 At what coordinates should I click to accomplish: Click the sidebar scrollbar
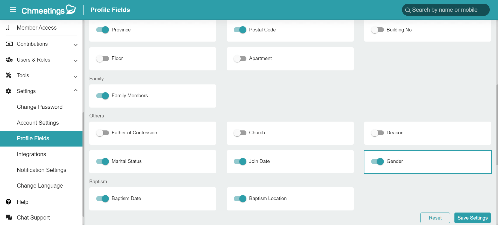click(x=83, y=164)
